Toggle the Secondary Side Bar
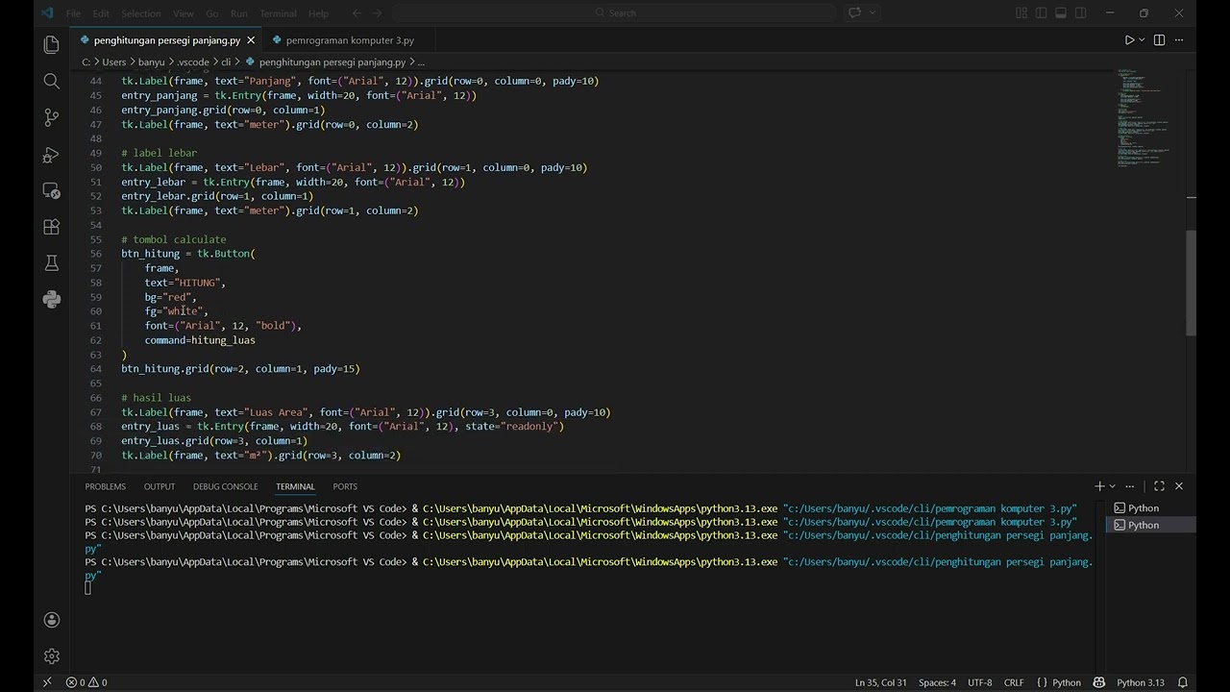This screenshot has height=692, width=1230. [x=1081, y=12]
